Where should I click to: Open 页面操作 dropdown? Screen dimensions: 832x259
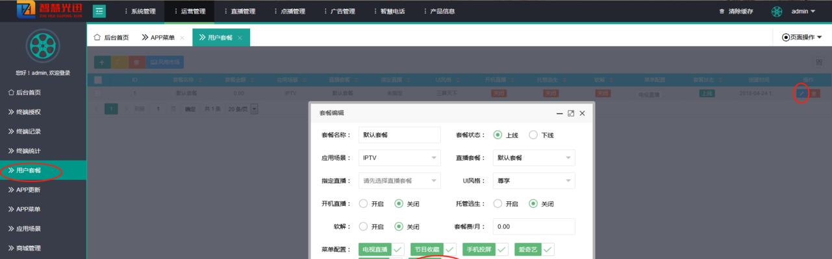click(x=802, y=38)
